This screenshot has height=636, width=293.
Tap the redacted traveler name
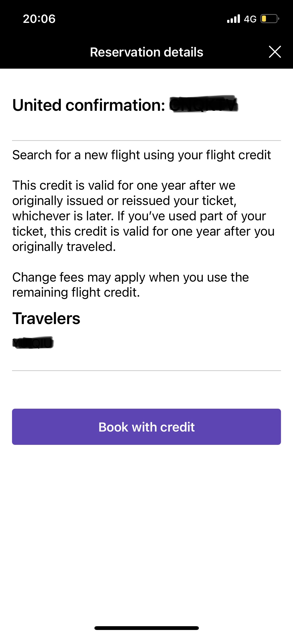[x=33, y=343]
